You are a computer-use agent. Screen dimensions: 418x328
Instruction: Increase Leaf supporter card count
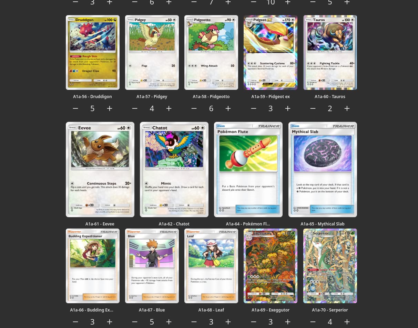pos(228,322)
